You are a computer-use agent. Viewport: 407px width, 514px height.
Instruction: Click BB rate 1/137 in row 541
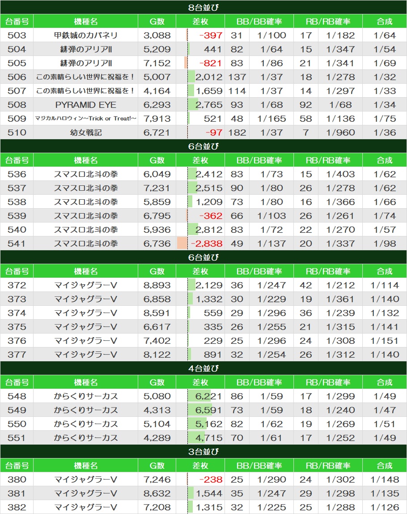271,244
